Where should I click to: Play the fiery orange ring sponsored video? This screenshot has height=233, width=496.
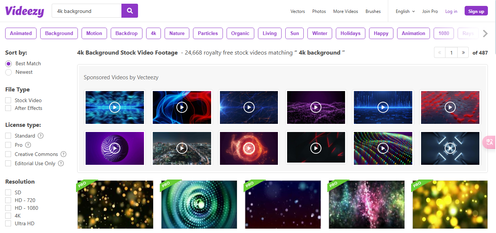(x=249, y=148)
